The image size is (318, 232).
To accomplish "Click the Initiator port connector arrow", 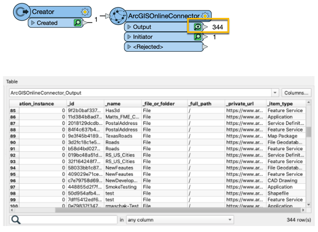I will 205,37.
